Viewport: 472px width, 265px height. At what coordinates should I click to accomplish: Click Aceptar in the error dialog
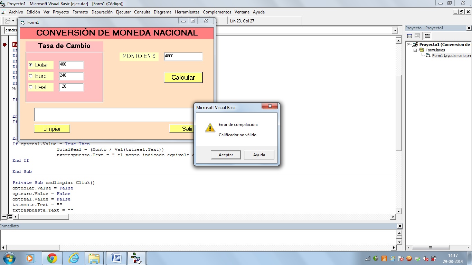pyautogui.click(x=226, y=155)
